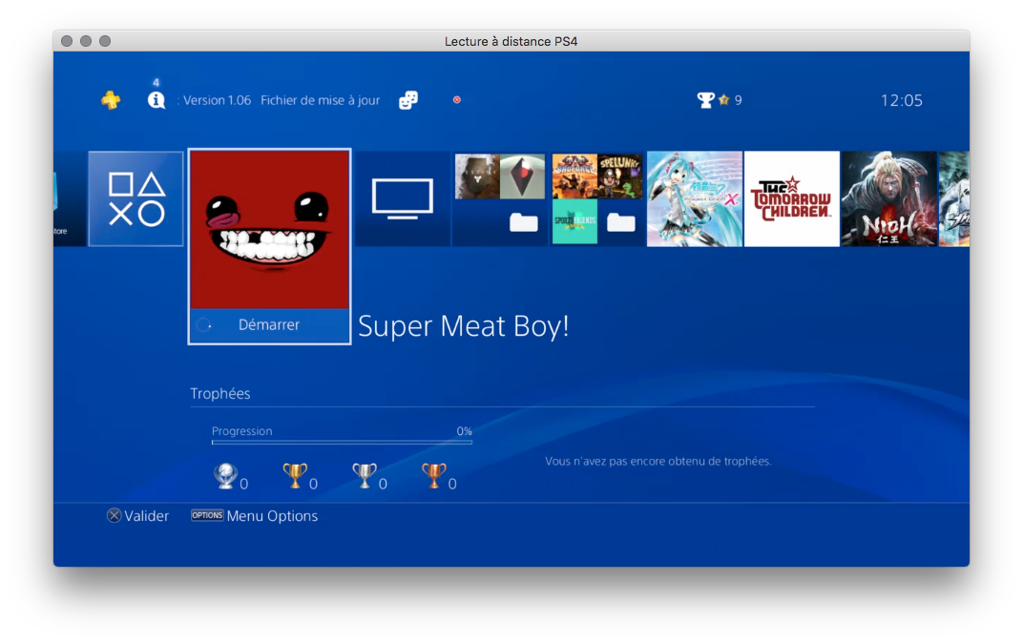Click the trophy Progression bar
1023x643 pixels.
(x=342, y=442)
